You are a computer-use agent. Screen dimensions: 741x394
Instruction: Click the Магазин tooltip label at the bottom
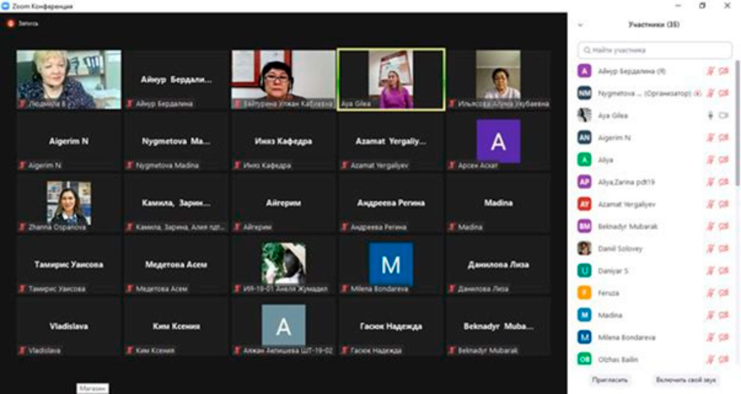[93, 388]
